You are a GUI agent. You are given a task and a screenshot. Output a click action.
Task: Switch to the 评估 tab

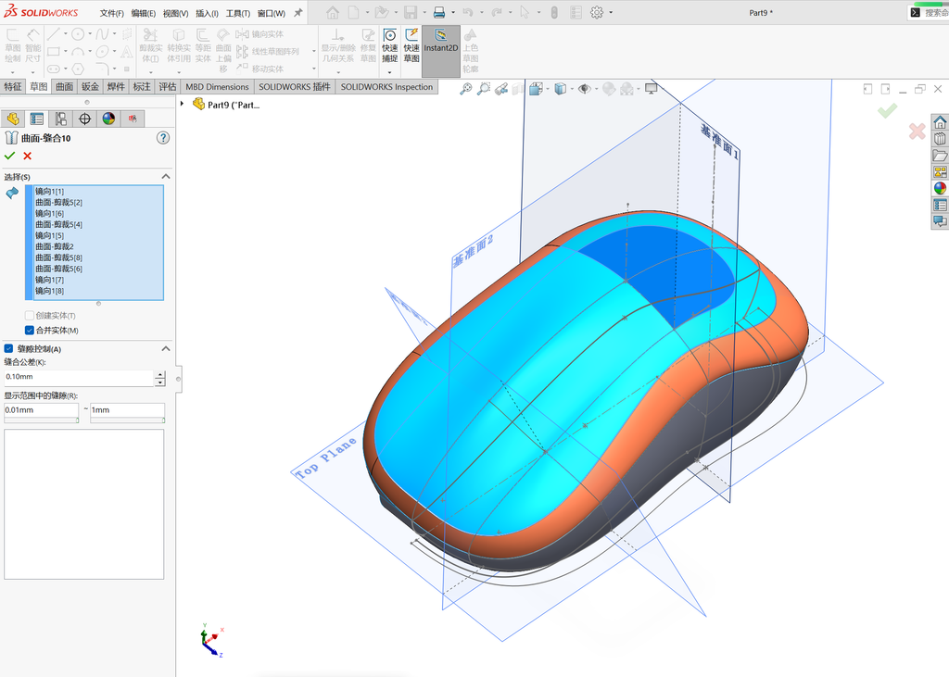tap(168, 86)
